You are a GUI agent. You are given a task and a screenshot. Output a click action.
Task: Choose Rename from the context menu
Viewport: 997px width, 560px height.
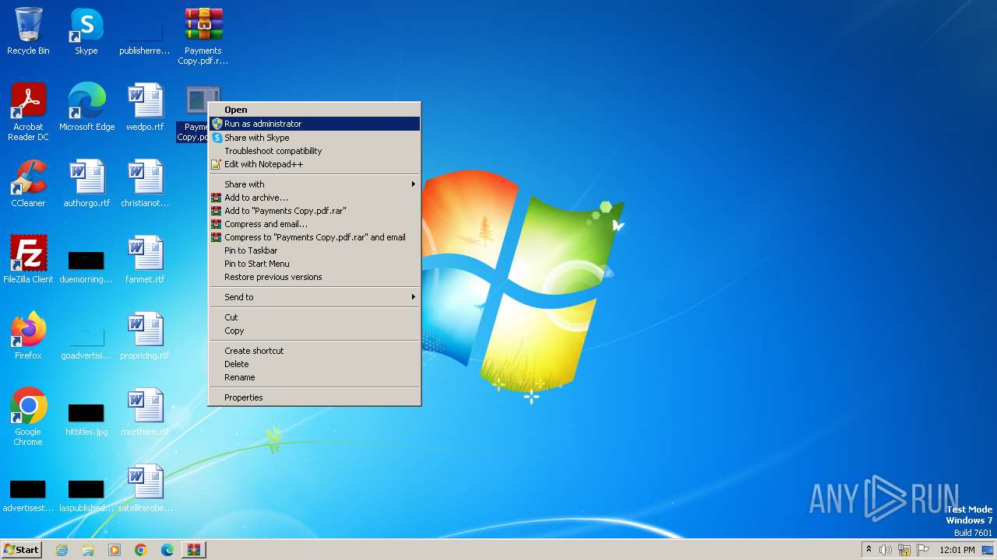pos(315,377)
